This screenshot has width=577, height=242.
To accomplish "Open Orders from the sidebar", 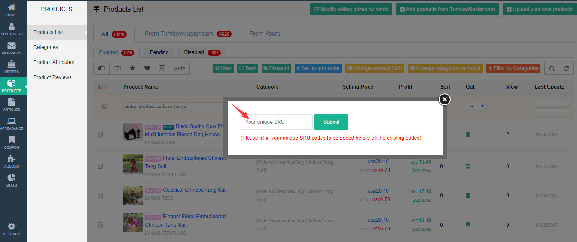I will 12,67.
